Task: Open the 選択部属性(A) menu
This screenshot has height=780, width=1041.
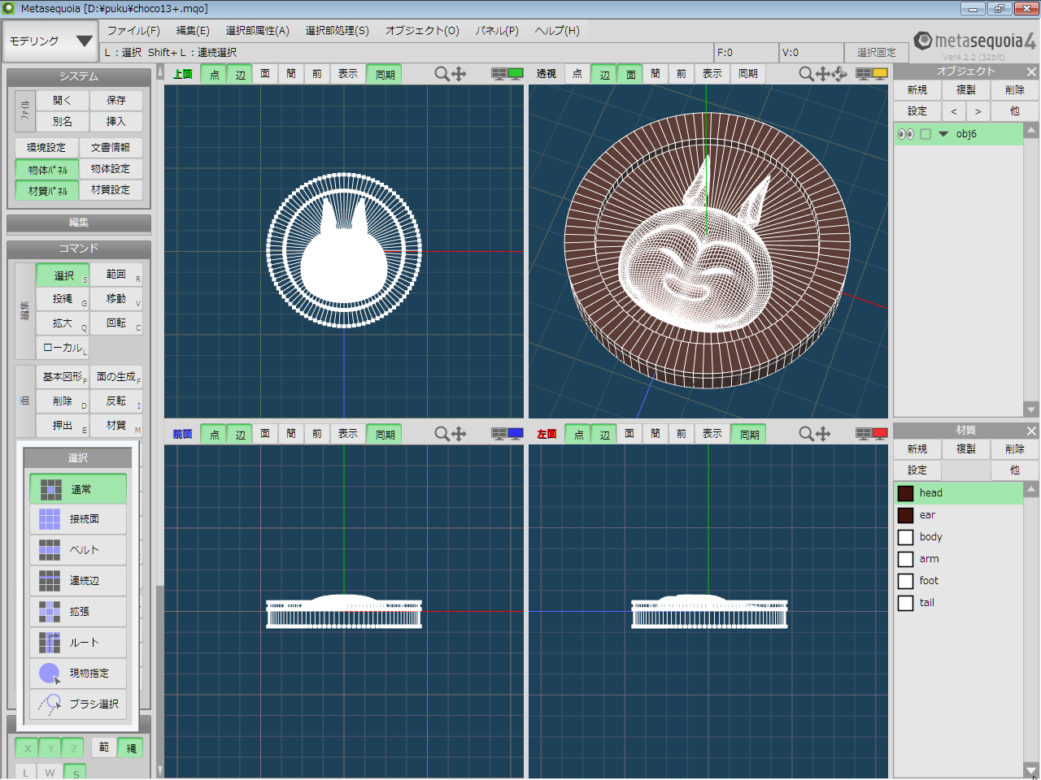Action: [257, 31]
